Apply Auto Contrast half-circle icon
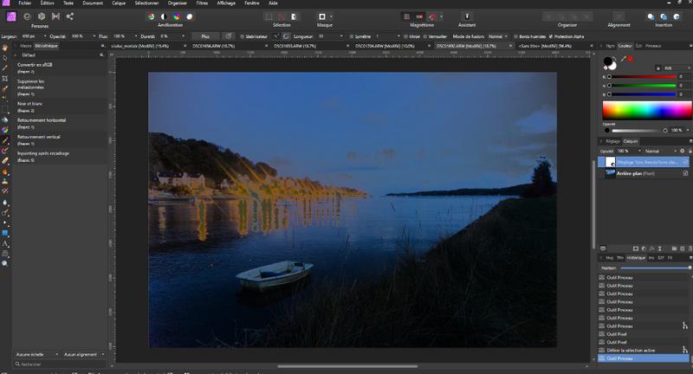This screenshot has width=693, height=374. pyautogui.click(x=164, y=16)
